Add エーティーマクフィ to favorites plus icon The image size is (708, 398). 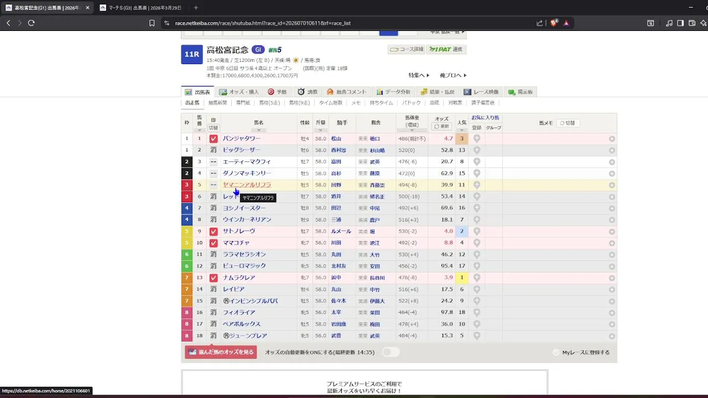(x=477, y=161)
